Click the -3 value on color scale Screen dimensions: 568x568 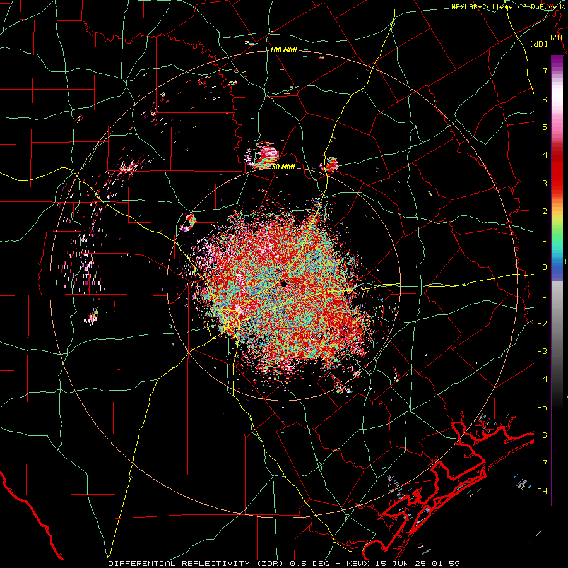[542, 352]
